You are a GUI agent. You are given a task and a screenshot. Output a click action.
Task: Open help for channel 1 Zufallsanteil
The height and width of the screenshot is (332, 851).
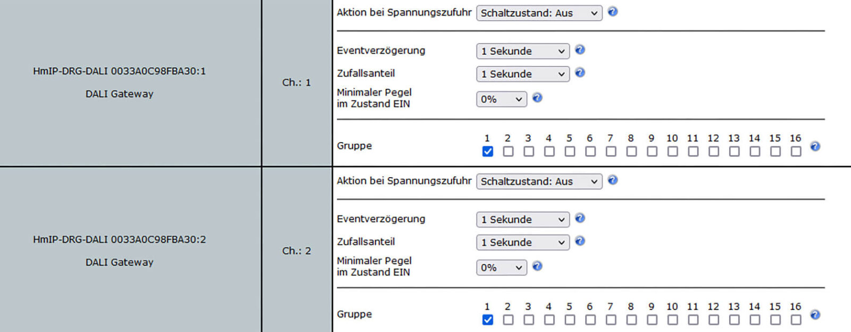tap(580, 73)
